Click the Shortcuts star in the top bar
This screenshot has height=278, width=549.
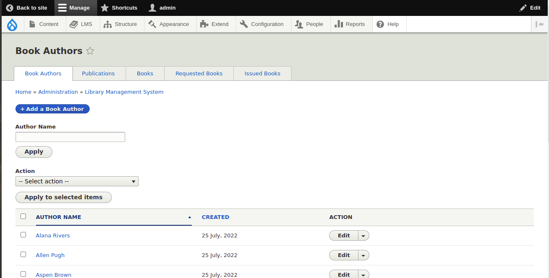click(105, 8)
